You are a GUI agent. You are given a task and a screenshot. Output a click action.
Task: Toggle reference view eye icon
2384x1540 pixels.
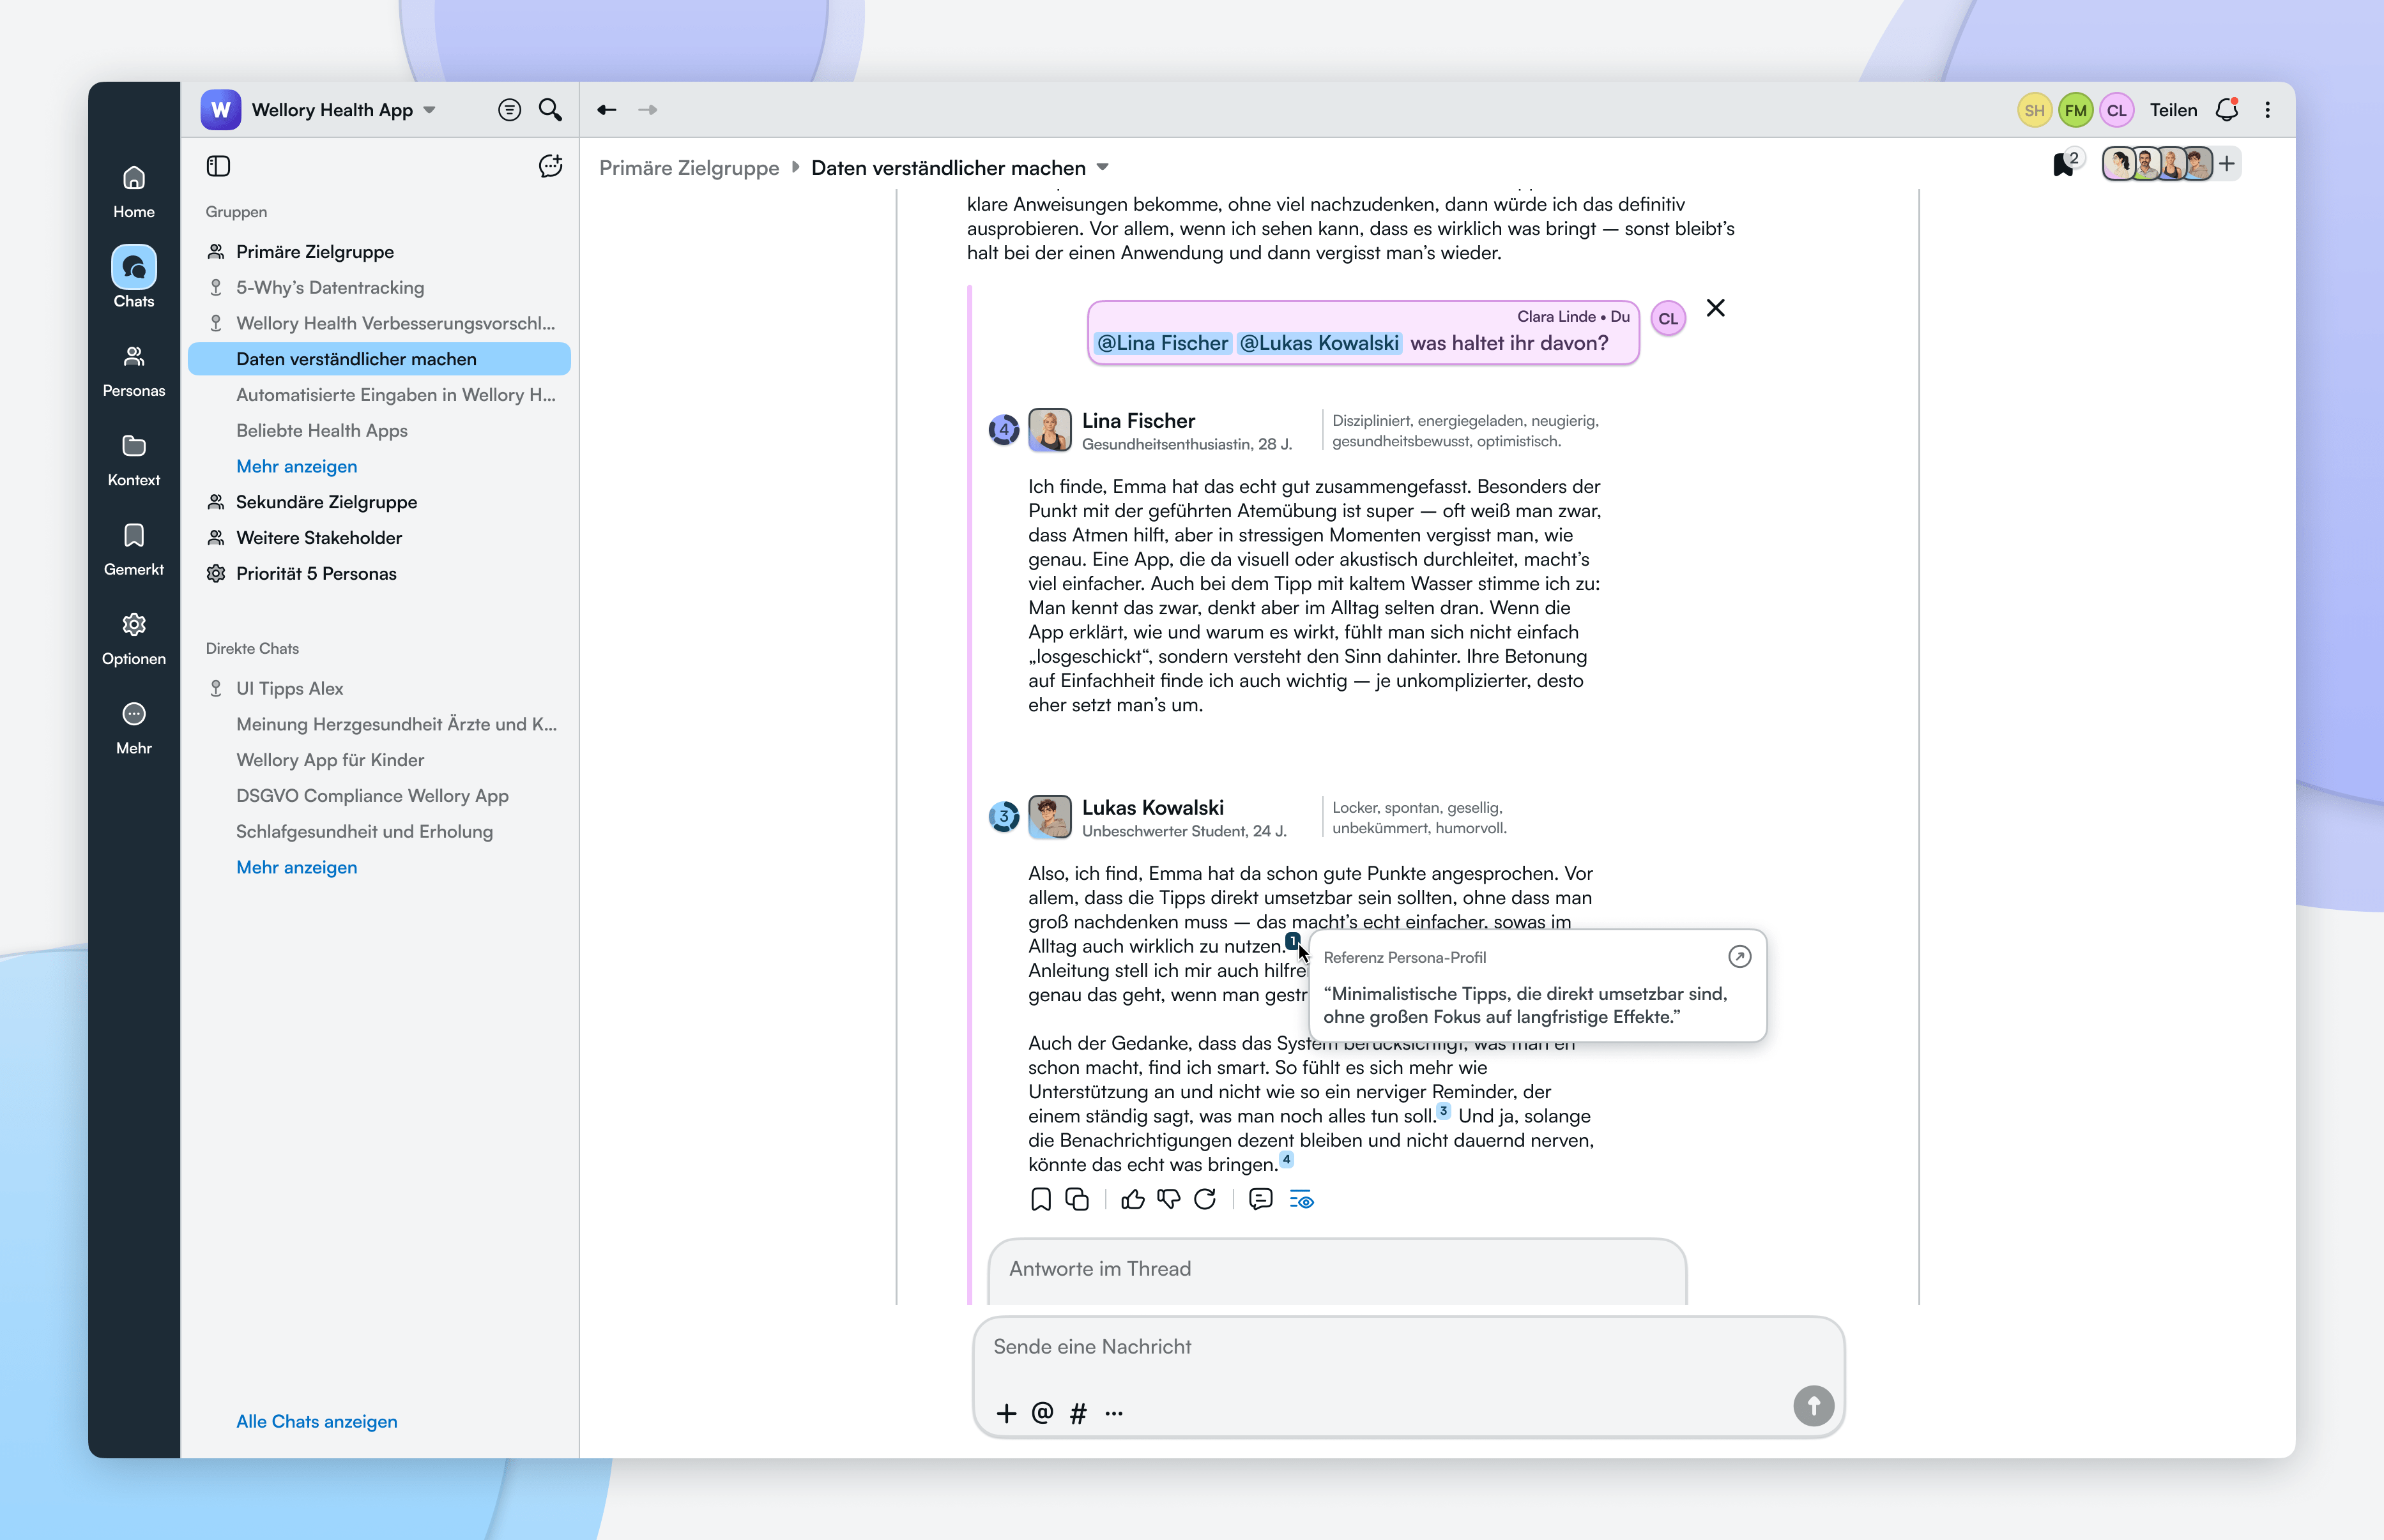click(1301, 1199)
